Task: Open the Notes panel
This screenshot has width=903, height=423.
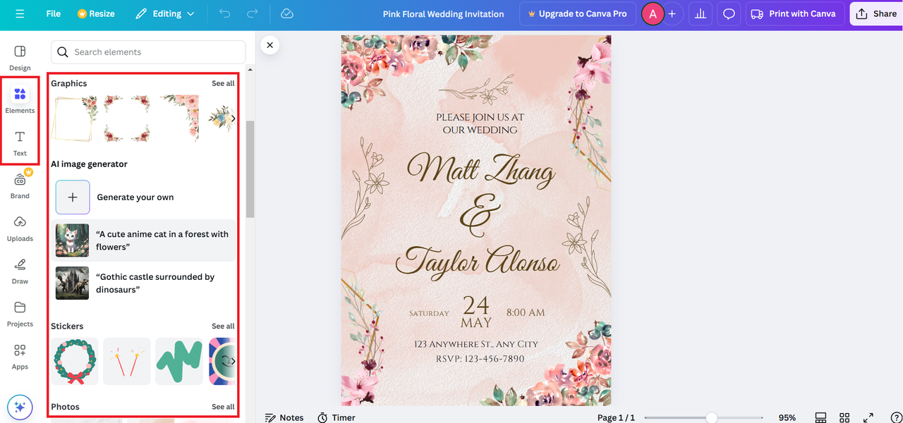Action: click(284, 417)
